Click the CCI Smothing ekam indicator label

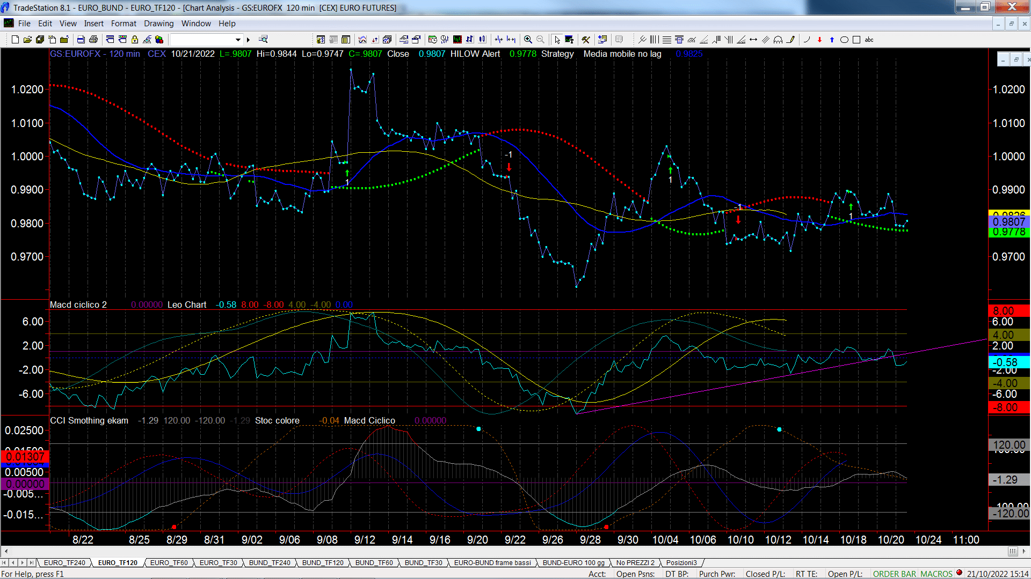[x=89, y=420]
